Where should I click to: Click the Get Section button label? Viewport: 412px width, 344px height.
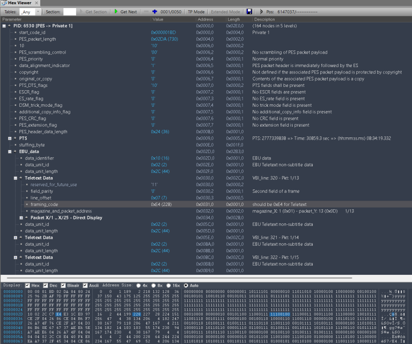(x=96, y=12)
